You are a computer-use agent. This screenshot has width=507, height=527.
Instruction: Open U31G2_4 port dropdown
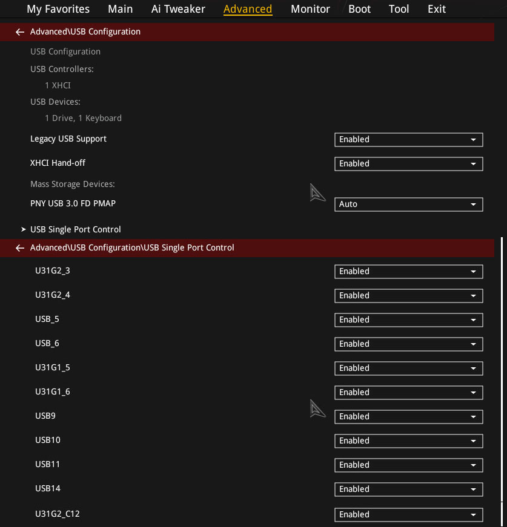coord(408,296)
